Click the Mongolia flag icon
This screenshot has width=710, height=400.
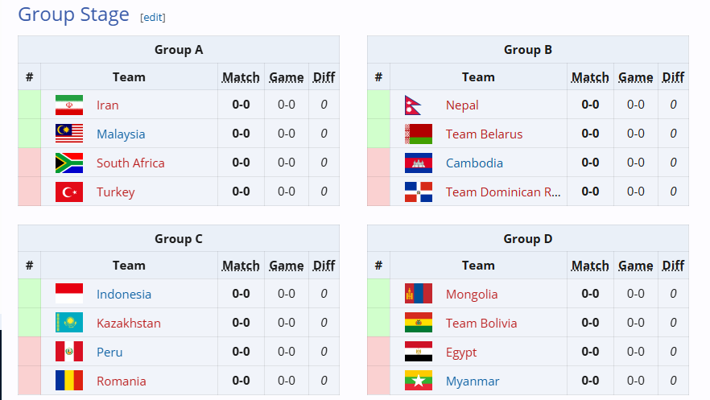(419, 295)
